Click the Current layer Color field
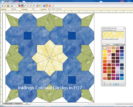The width and height of the screenshot is (133, 107). (34, 9)
